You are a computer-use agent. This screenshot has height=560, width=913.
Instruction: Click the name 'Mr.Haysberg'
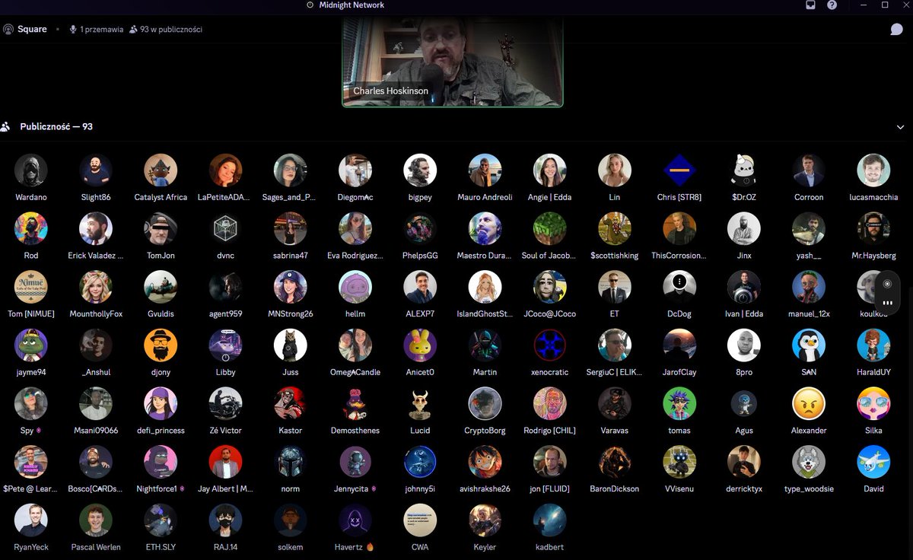point(873,256)
